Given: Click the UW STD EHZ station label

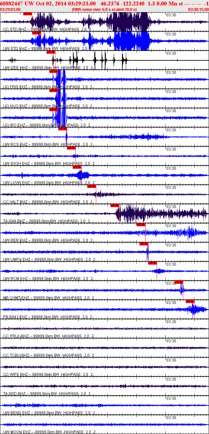Looking at the screenshot, I should pyautogui.click(x=47, y=49).
